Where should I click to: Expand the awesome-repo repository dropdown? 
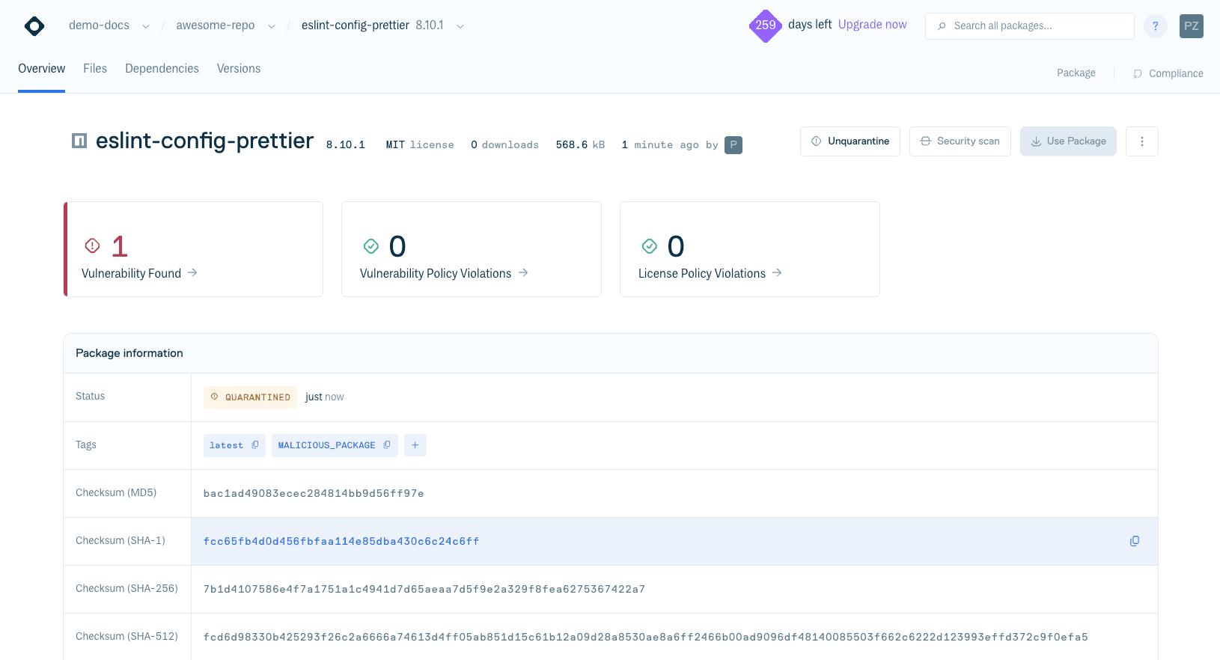[272, 26]
